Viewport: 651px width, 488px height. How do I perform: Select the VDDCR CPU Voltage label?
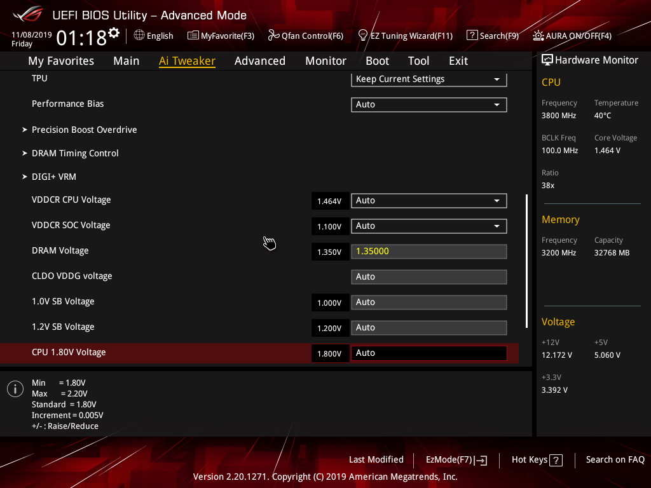point(71,200)
